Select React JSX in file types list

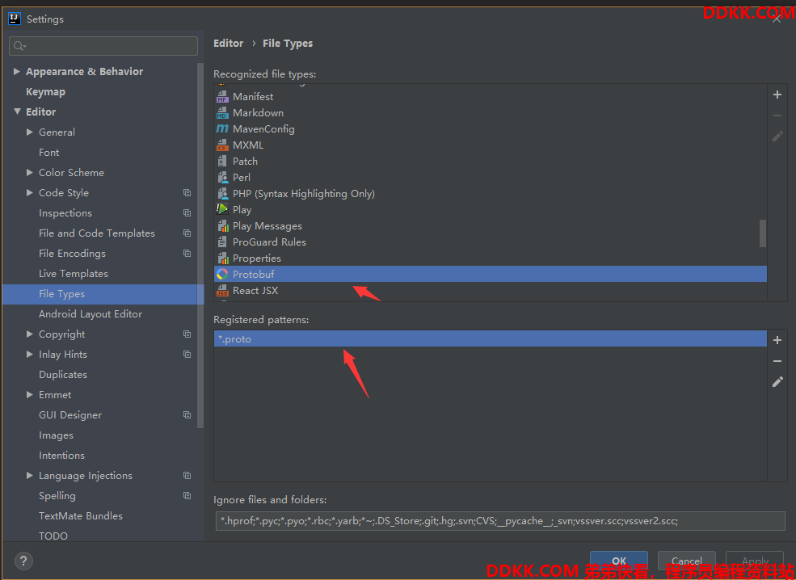pyautogui.click(x=255, y=291)
